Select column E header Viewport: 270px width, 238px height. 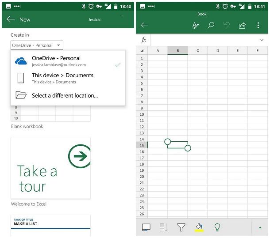238,50
